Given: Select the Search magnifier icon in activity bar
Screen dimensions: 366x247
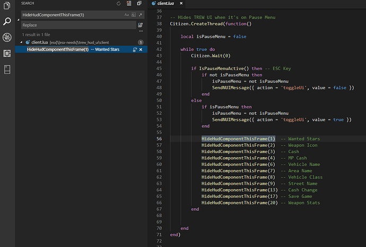Looking at the screenshot, I should tap(7, 21).
